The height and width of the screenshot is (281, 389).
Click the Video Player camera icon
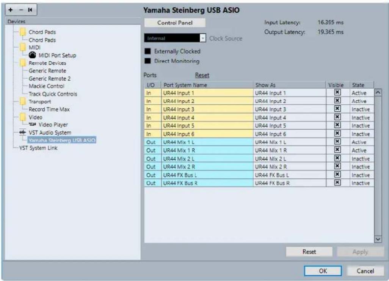[32, 124]
